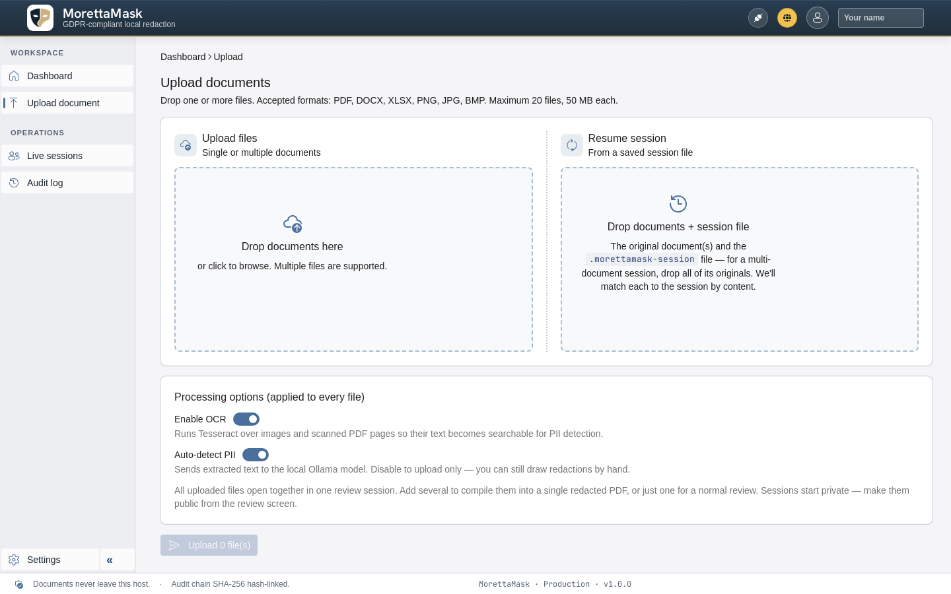Open Audit log in the sidebar

click(67, 183)
